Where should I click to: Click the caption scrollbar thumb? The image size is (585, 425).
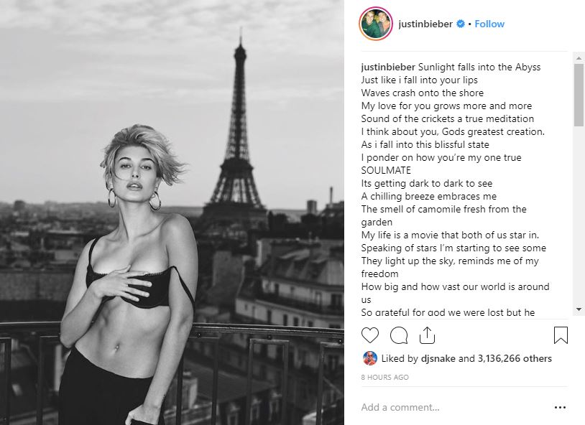pyautogui.click(x=579, y=95)
